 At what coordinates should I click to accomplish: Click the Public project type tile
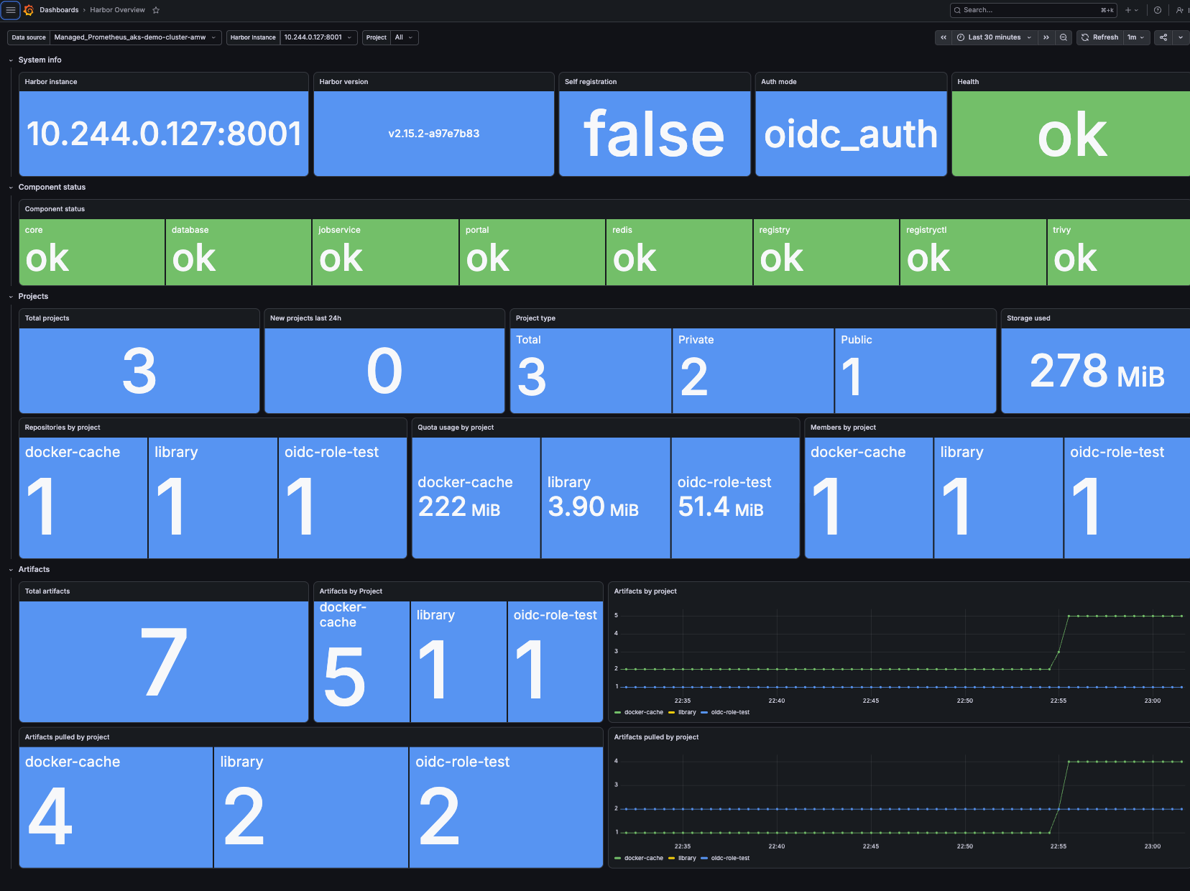coord(915,371)
